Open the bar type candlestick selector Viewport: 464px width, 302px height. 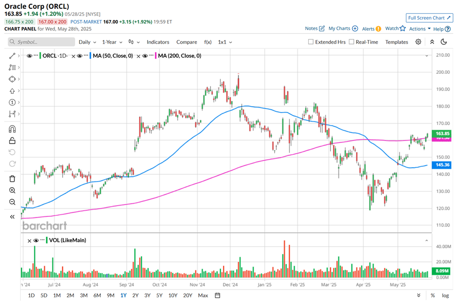pyautogui.click(x=134, y=42)
